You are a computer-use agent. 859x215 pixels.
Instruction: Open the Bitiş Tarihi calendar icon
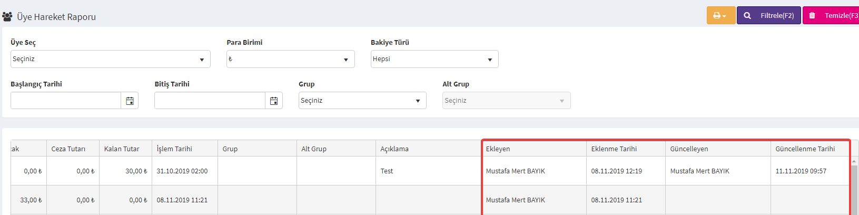274,101
